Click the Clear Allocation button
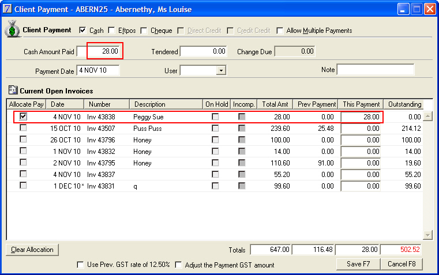 [32, 250]
